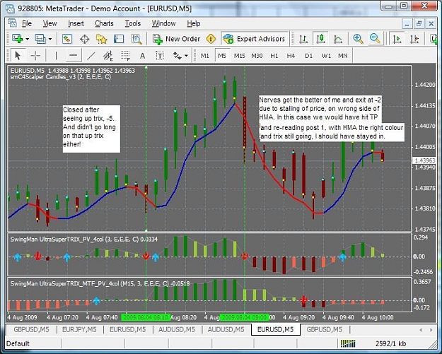The image size is (442, 354).
Task: Open the Strategy Tester icon
Action: click(x=136, y=39)
